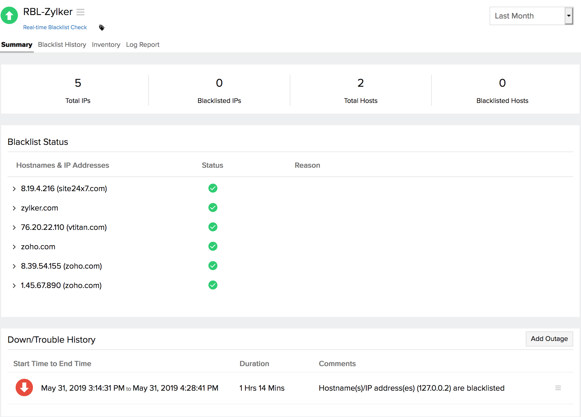Viewport: 581px width, 417px height.
Task: Expand the 76.20.22.110 (vtitan.com) row
Action: [14, 228]
